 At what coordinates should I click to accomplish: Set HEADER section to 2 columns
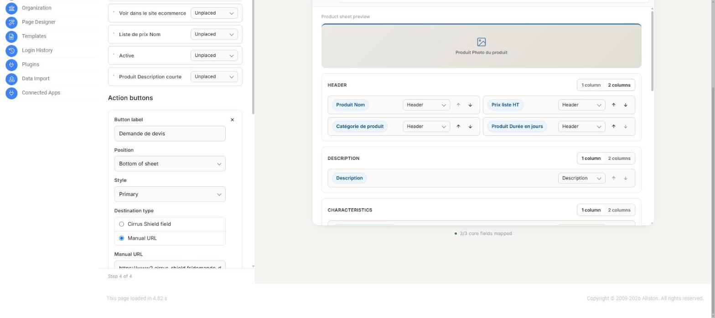(619, 85)
